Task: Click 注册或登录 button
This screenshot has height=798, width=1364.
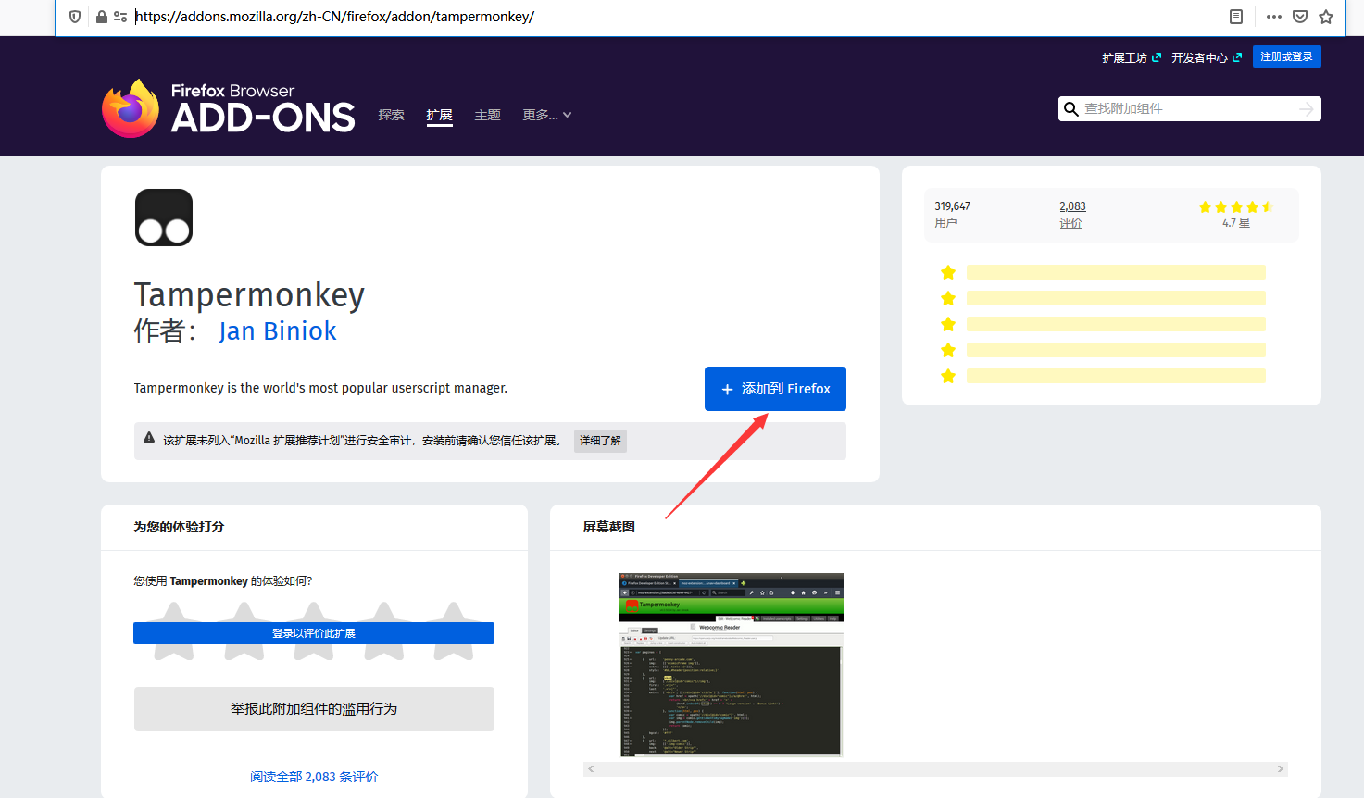Action: (x=1287, y=56)
